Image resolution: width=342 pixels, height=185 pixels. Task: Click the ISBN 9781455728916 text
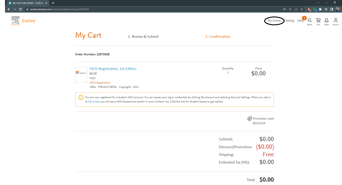click(103, 87)
